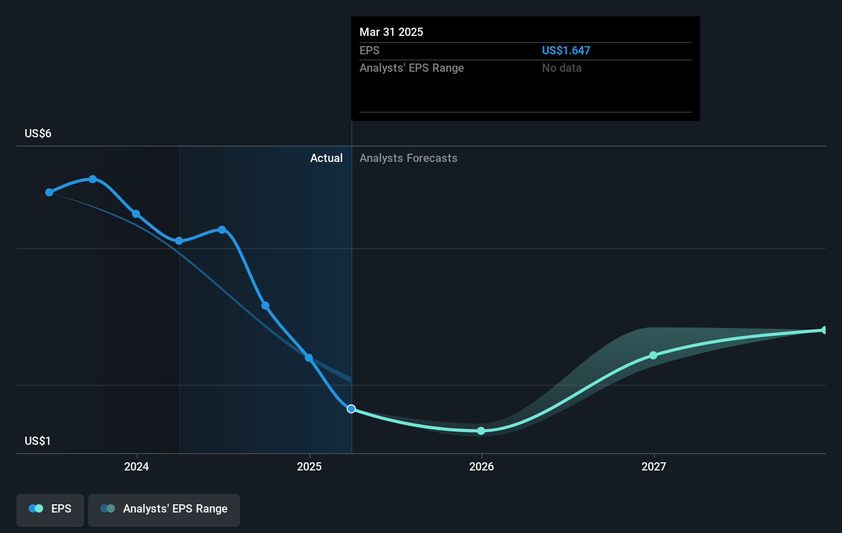Click the Actual section label
Viewport: 842px width, 533px height.
(326, 158)
